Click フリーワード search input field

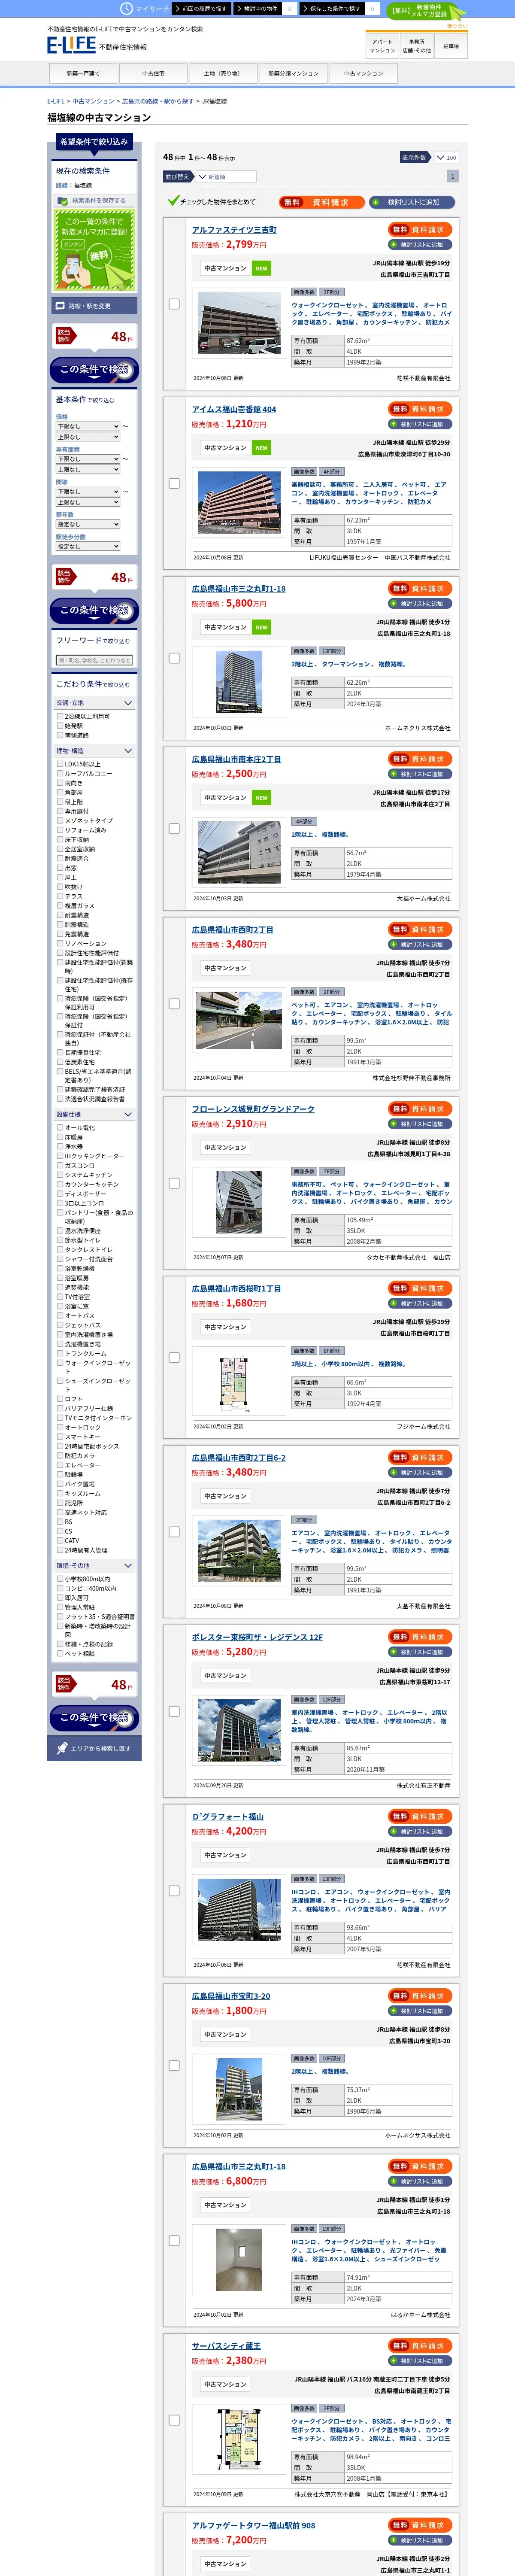click(x=94, y=660)
